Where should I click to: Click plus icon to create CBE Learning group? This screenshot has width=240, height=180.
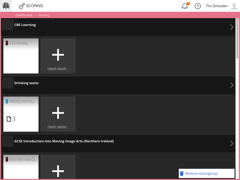click(58, 55)
